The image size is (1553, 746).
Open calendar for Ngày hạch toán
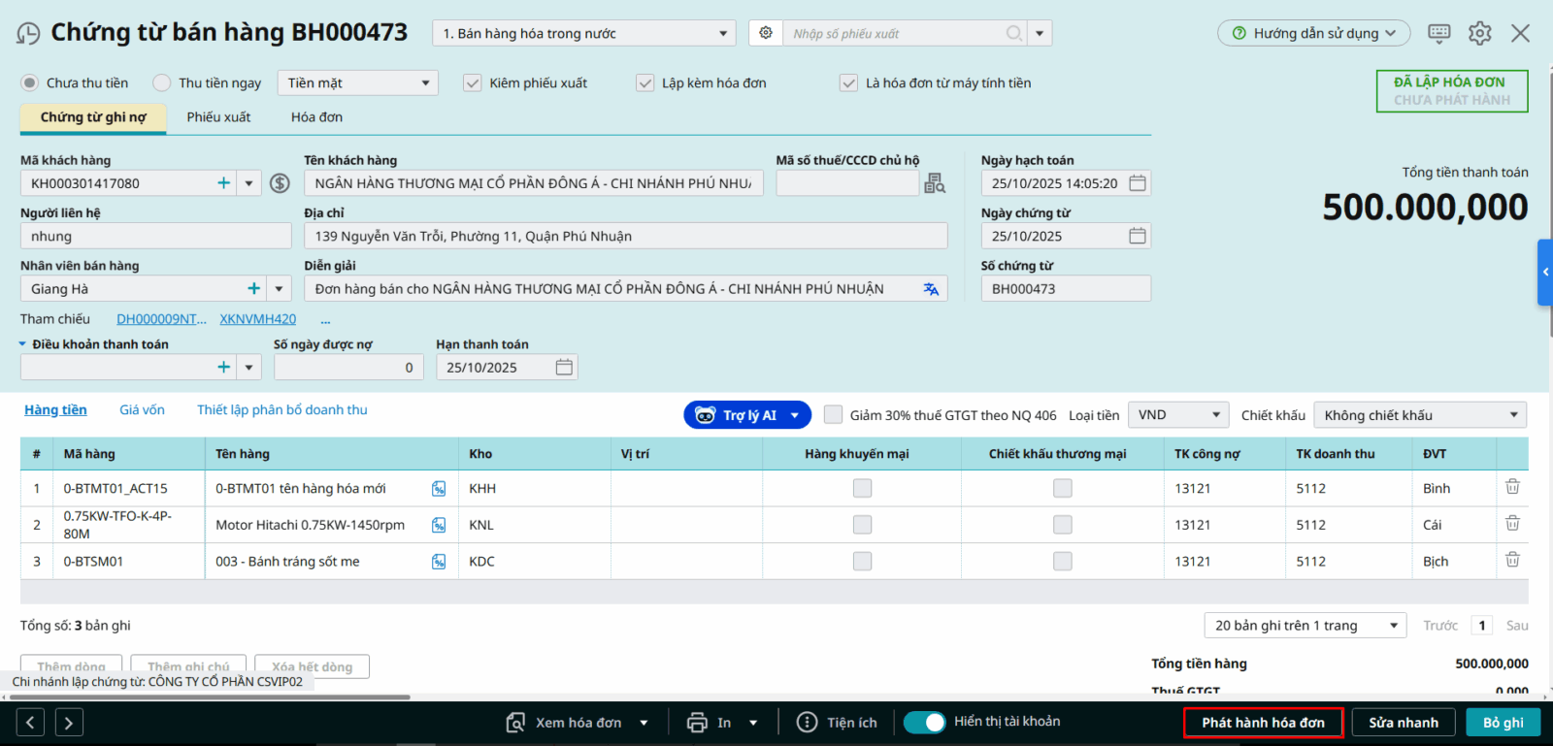click(1138, 183)
